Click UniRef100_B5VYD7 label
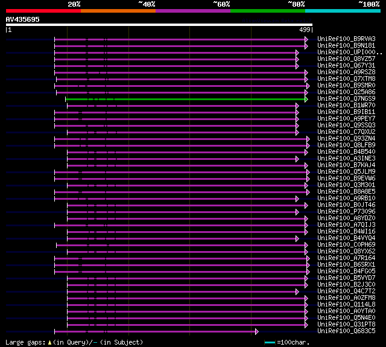386x347 pixels. (x=346, y=278)
